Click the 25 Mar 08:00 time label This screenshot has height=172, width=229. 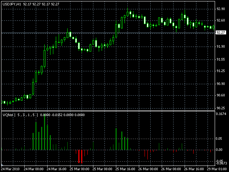click(102, 169)
